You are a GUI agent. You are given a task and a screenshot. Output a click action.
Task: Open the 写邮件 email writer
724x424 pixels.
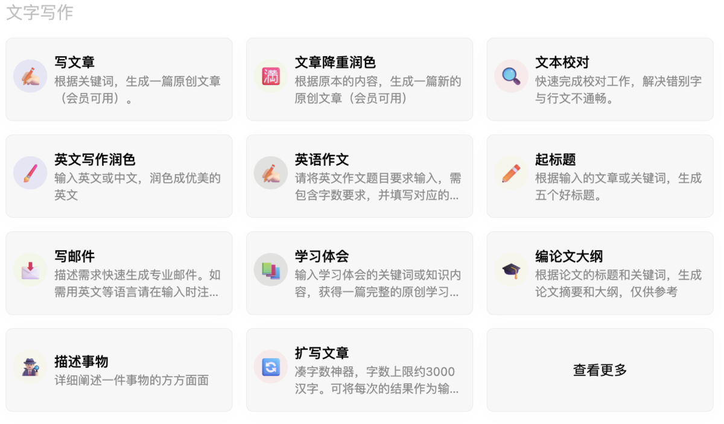119,273
